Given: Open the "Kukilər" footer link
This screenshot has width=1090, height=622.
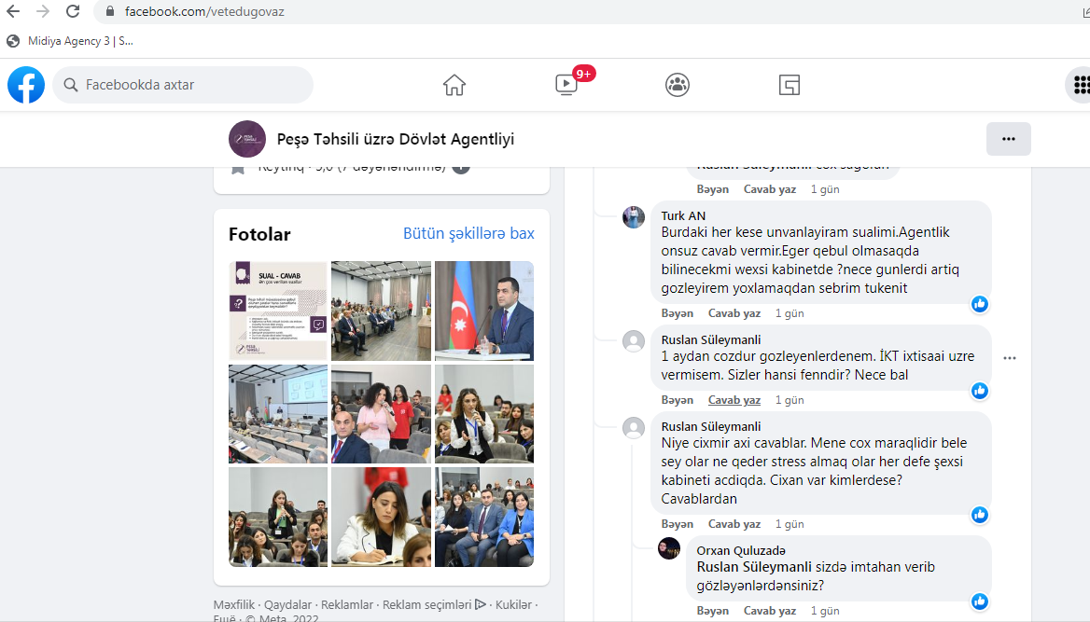Looking at the screenshot, I should [x=513, y=604].
